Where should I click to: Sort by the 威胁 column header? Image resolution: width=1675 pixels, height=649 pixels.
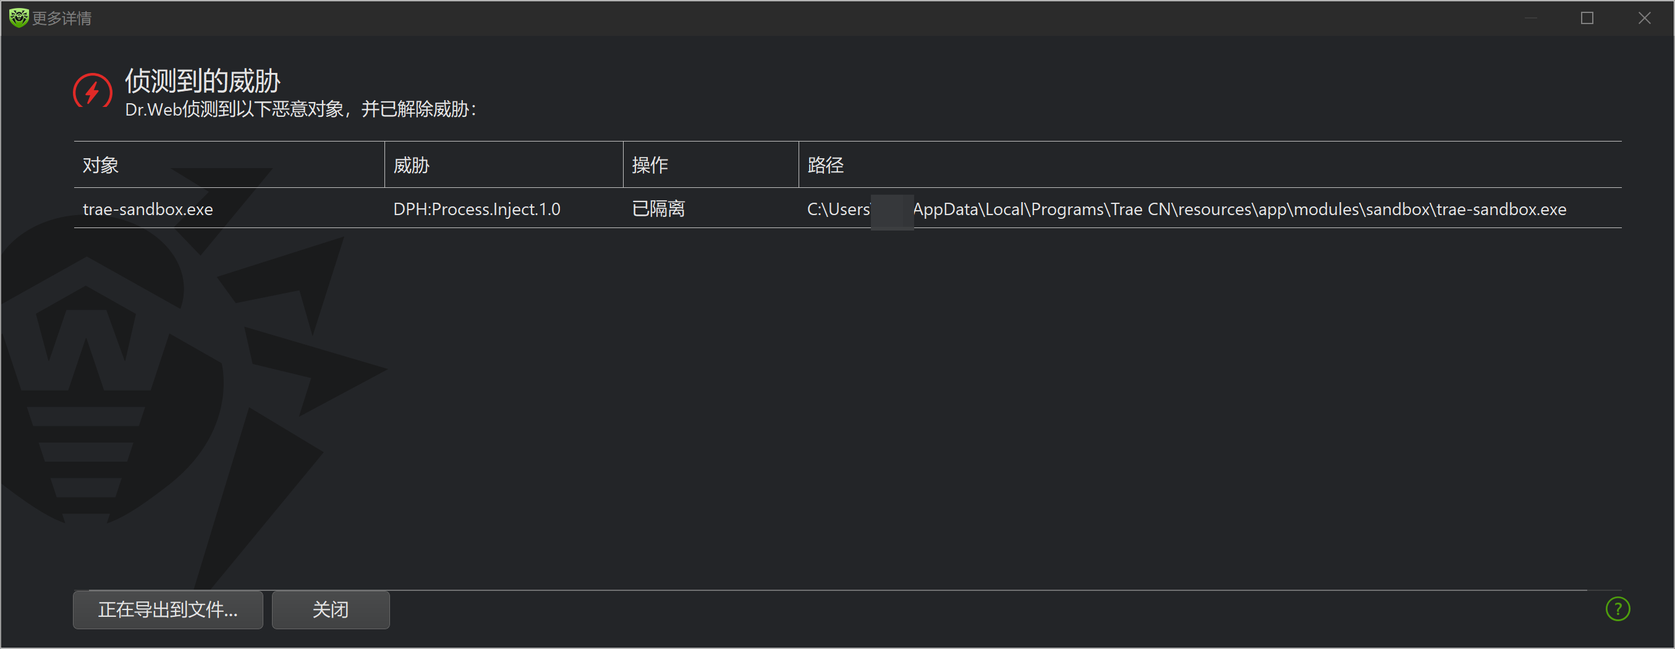click(x=412, y=165)
